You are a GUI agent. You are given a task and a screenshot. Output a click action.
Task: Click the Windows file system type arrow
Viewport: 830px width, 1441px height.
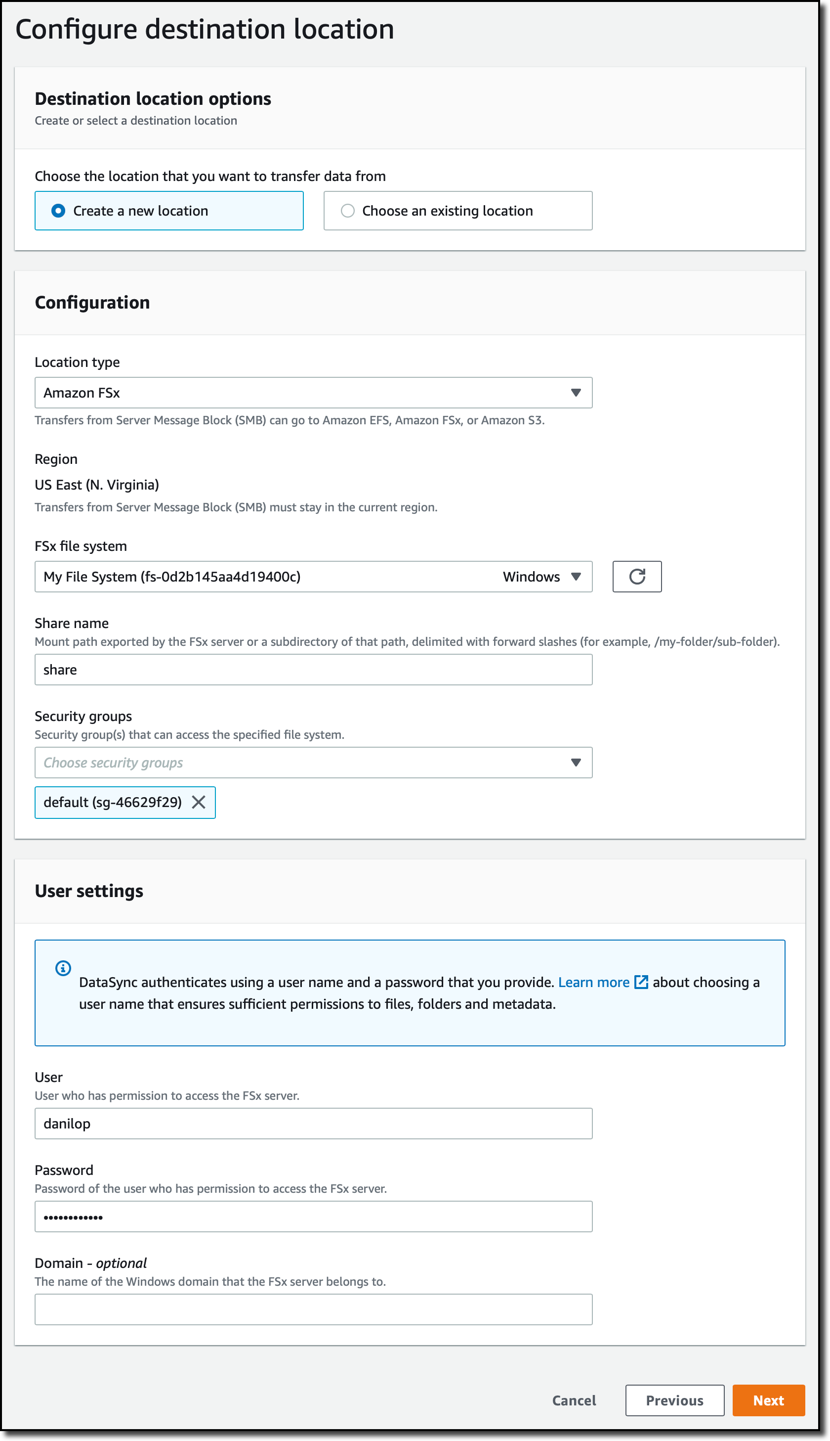tap(576, 576)
